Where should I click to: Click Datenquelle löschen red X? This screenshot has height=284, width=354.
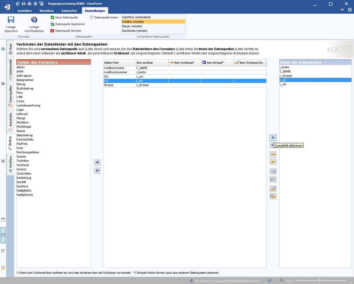click(x=52, y=31)
